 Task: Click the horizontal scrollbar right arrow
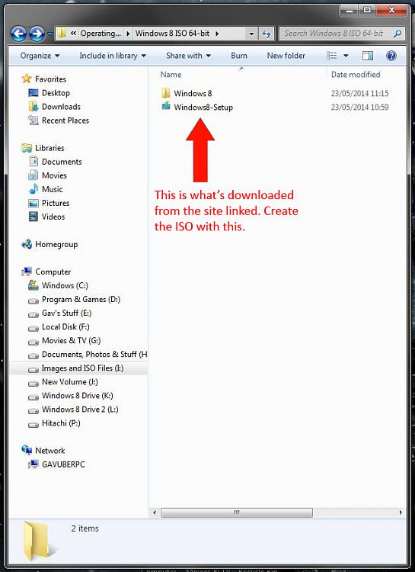click(x=401, y=513)
